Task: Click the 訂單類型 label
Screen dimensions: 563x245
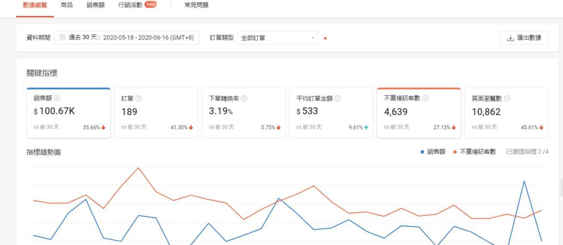Action: tap(222, 38)
